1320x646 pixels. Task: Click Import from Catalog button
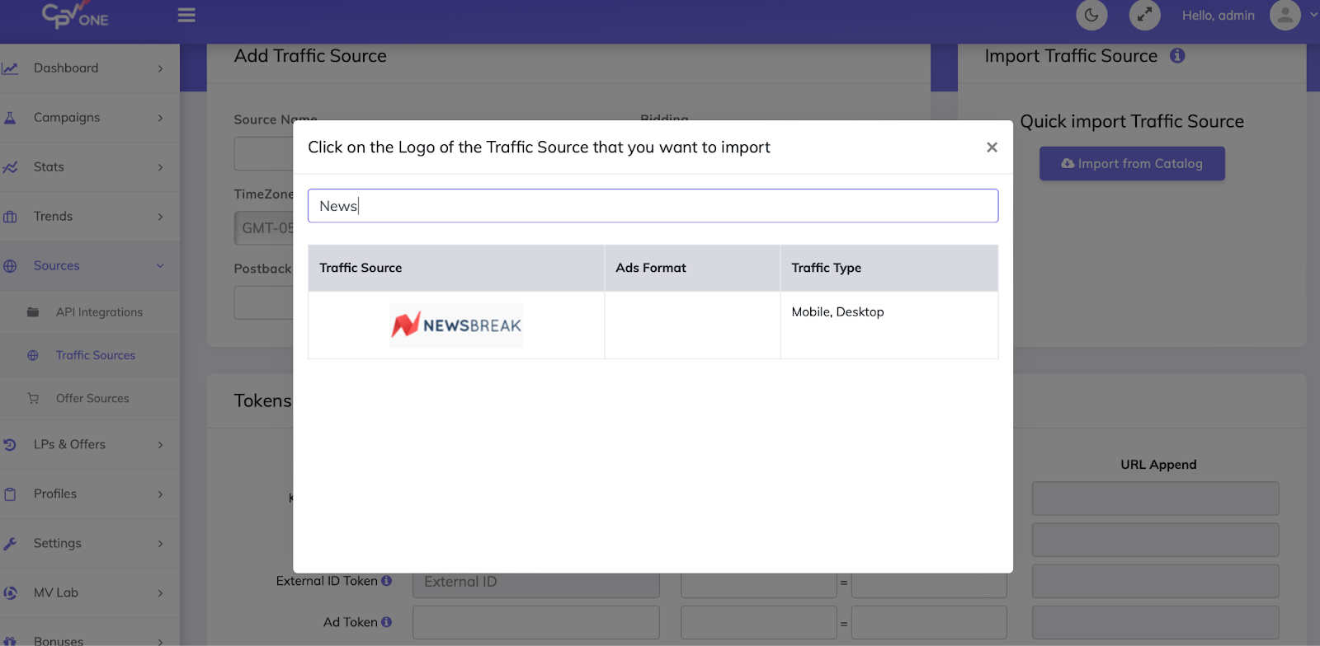pyautogui.click(x=1132, y=163)
